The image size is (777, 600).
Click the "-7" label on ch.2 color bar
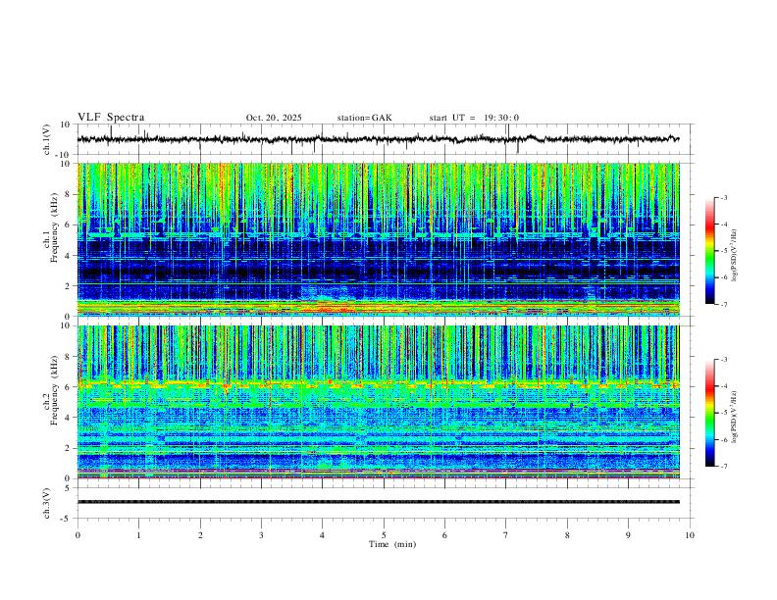(723, 466)
